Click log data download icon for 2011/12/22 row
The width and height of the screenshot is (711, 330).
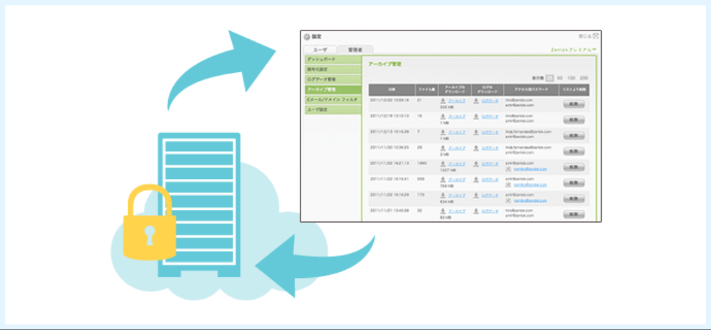476,101
